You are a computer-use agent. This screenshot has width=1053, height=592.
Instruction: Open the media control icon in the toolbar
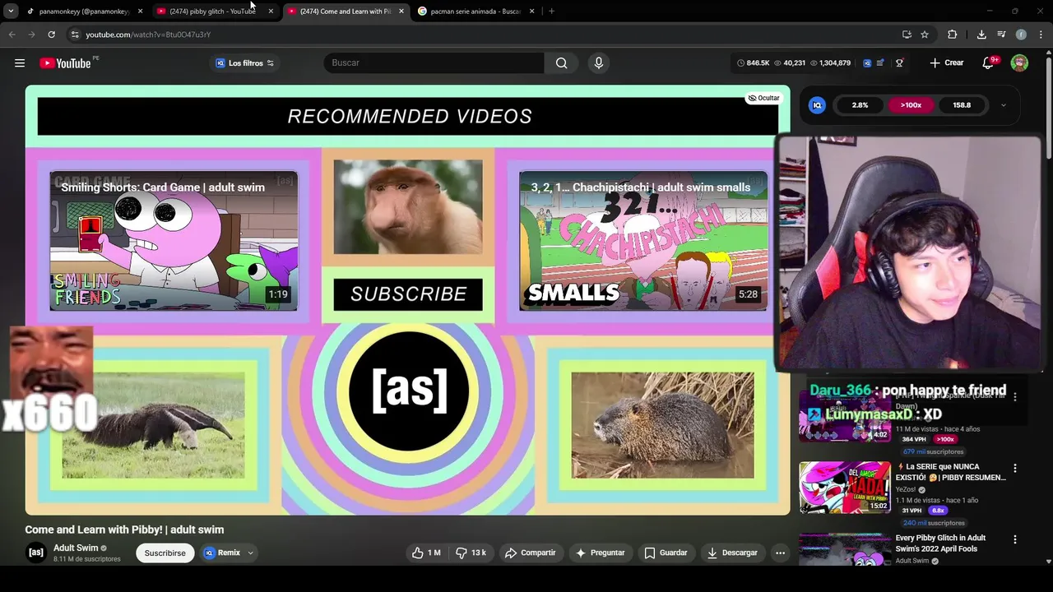coord(1001,35)
